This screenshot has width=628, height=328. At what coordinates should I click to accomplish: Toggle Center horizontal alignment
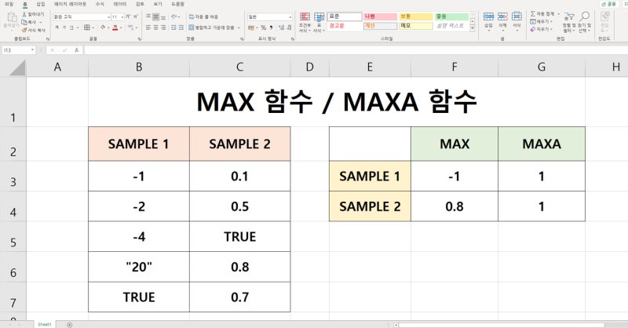tap(155, 27)
